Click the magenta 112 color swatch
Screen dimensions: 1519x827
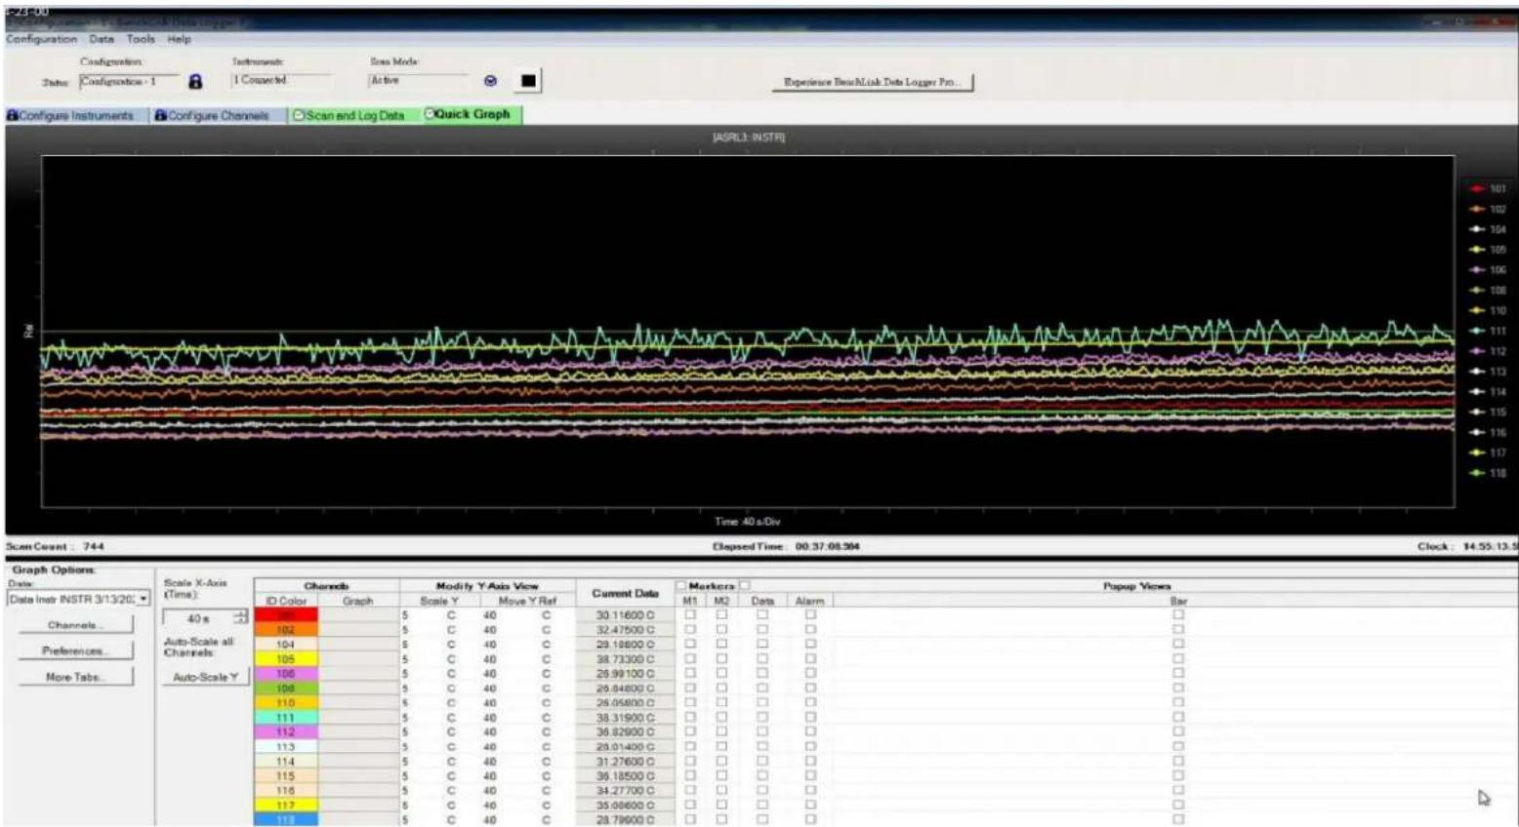pyautogui.click(x=286, y=732)
